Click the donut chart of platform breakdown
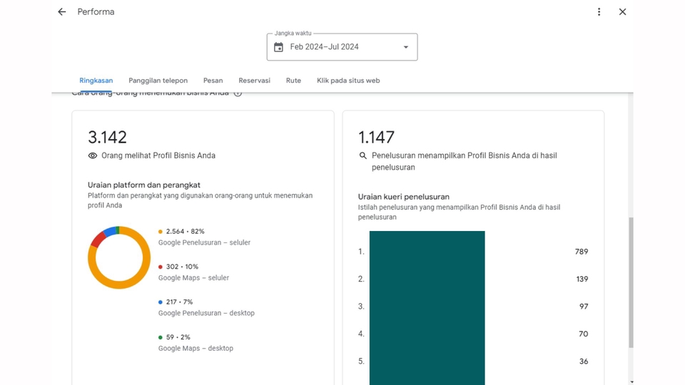The width and height of the screenshot is (685, 385). click(x=119, y=257)
